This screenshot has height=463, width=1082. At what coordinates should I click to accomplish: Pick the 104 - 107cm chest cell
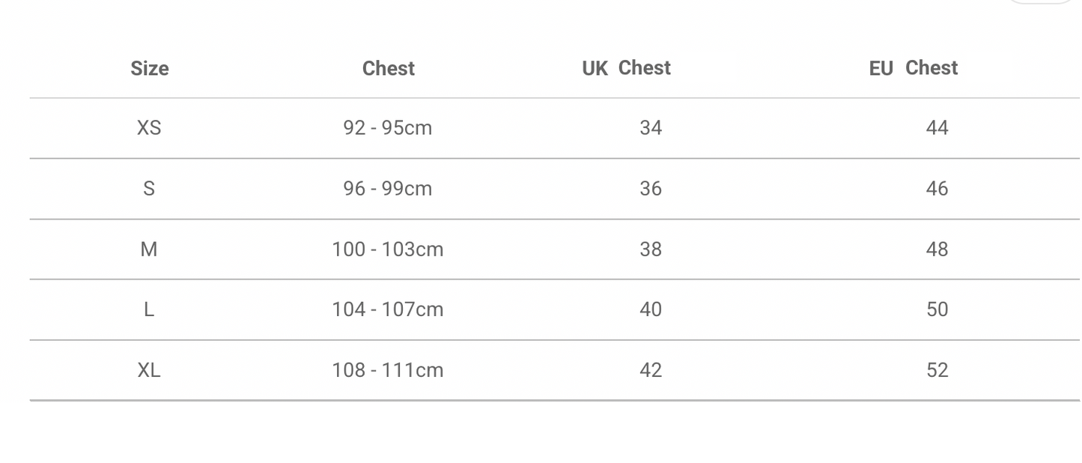[388, 309]
